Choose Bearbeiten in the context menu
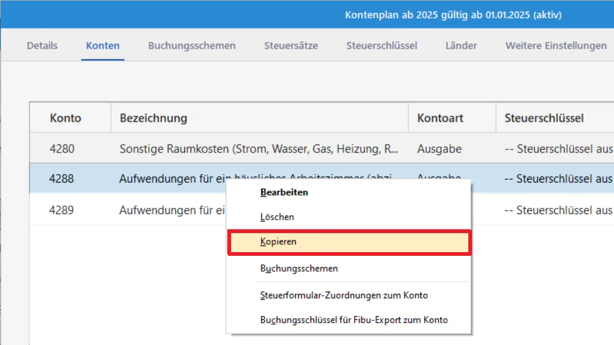Viewport: 614px width, 345px height. [x=284, y=192]
